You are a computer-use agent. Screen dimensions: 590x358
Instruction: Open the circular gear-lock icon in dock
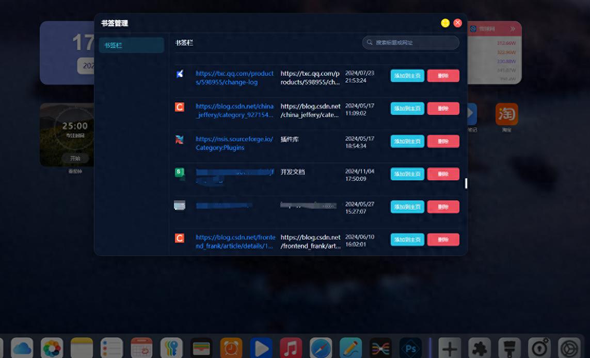click(539, 348)
